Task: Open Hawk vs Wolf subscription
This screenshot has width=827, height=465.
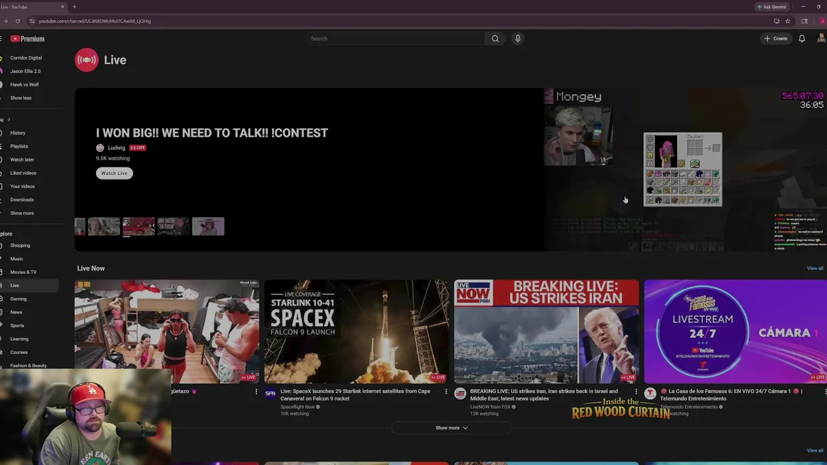Action: [x=25, y=85]
